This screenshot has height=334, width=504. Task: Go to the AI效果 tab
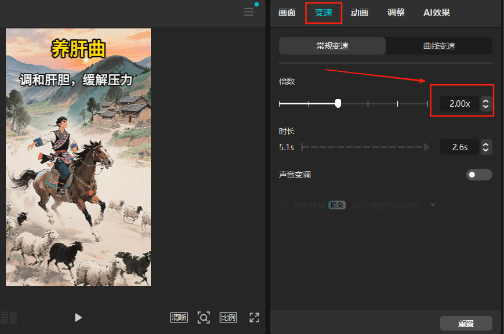click(x=437, y=13)
